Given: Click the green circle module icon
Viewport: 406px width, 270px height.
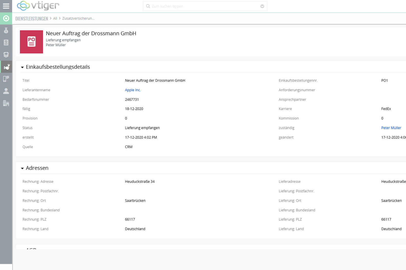Looking at the screenshot, I should (x=6, y=18).
